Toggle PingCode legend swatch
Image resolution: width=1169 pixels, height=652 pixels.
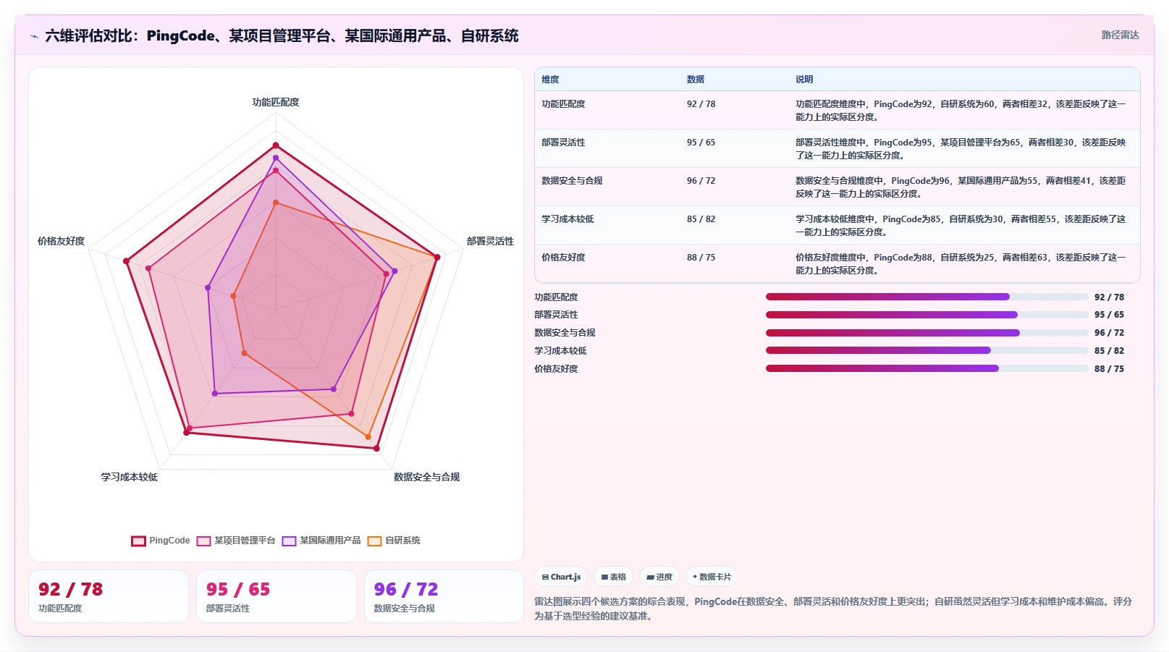pos(138,541)
